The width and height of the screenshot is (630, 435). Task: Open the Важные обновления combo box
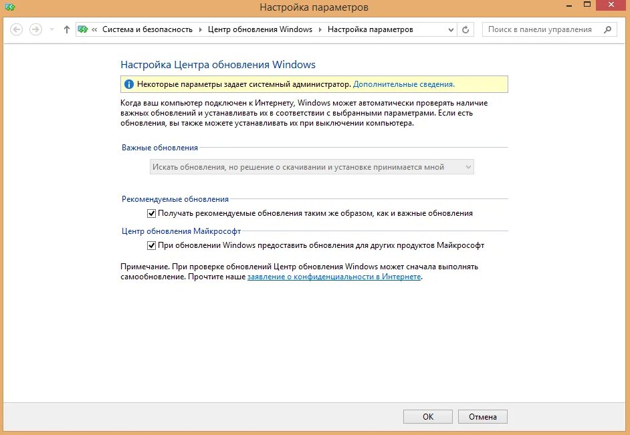pos(312,167)
